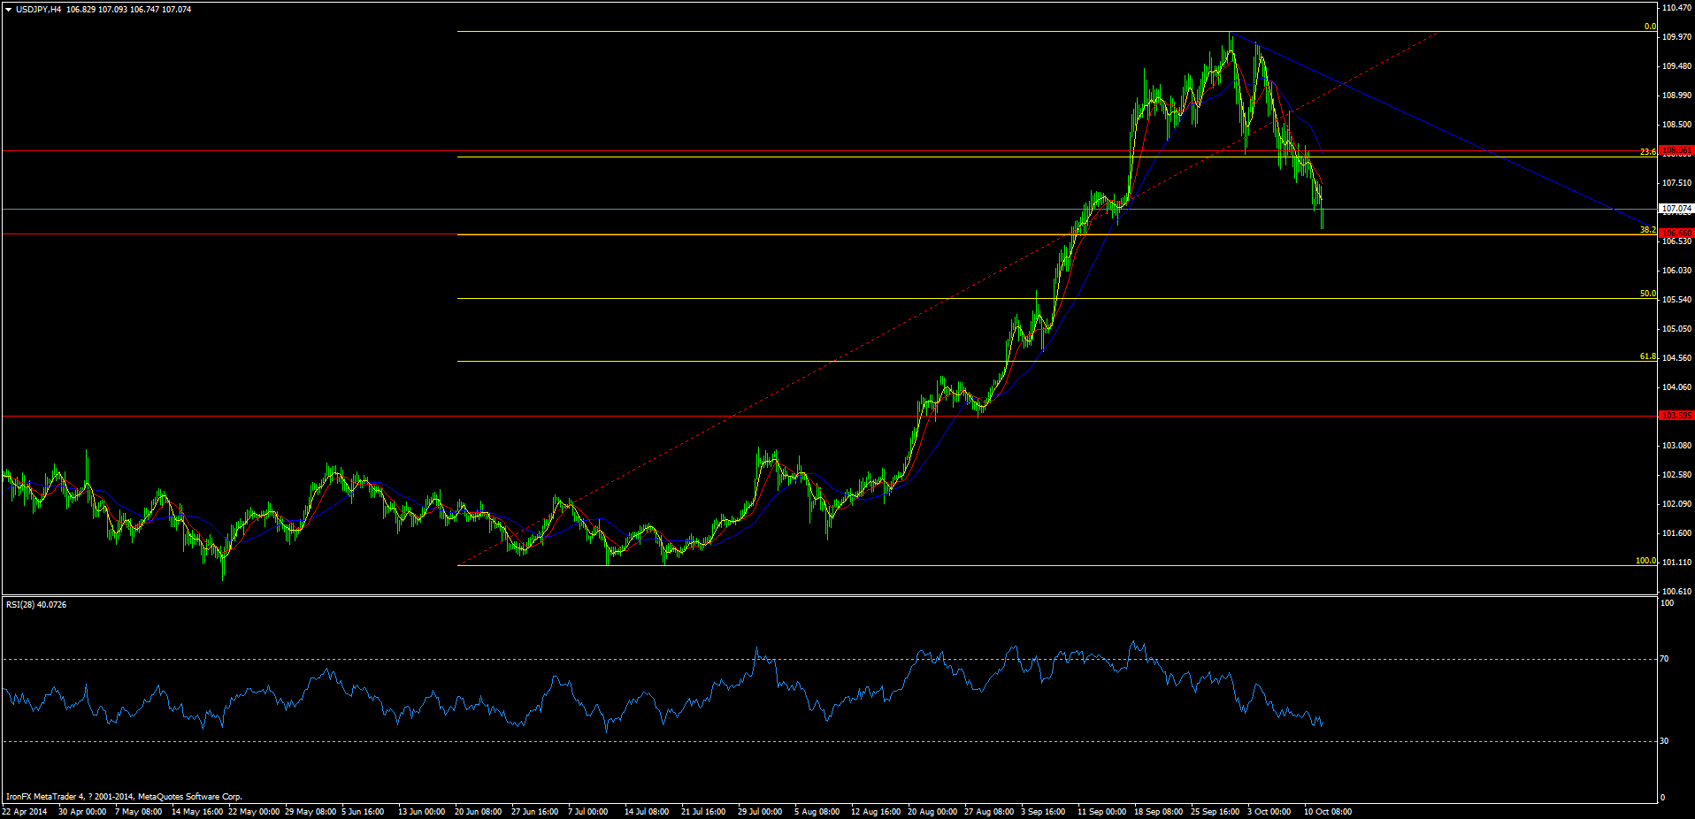
Task: Click the 14 Jul 08:00 time label
Action: [647, 812]
